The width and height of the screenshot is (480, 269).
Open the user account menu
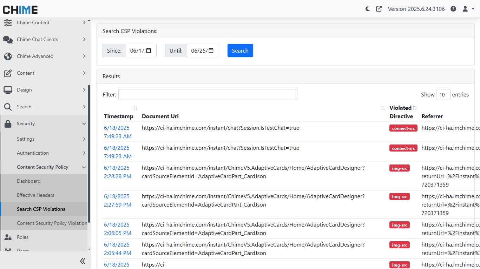pyautogui.click(x=468, y=9)
